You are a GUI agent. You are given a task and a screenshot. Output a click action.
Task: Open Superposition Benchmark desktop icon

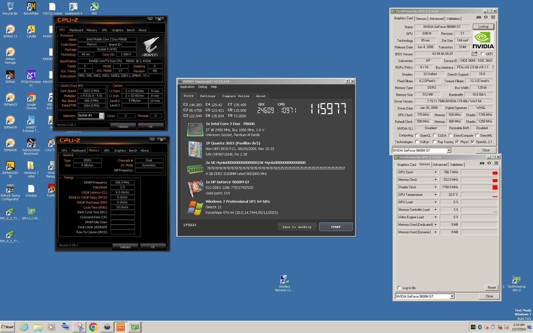pos(31,147)
